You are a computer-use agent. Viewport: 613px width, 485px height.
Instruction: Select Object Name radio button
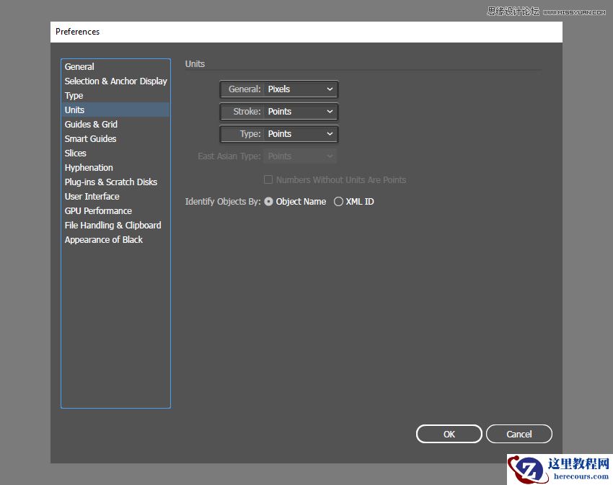[x=268, y=202]
